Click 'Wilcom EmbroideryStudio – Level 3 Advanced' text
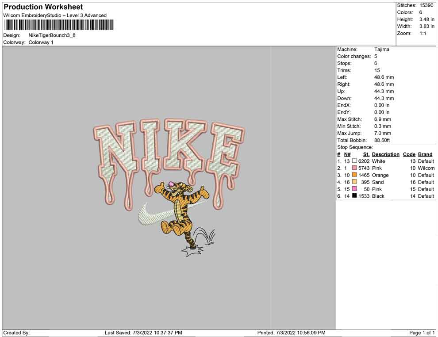 (x=55, y=15)
